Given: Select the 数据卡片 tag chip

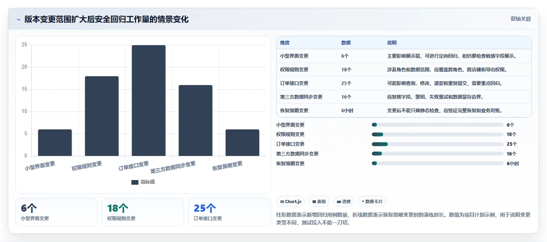Looking at the screenshot, I should (x=372, y=201).
